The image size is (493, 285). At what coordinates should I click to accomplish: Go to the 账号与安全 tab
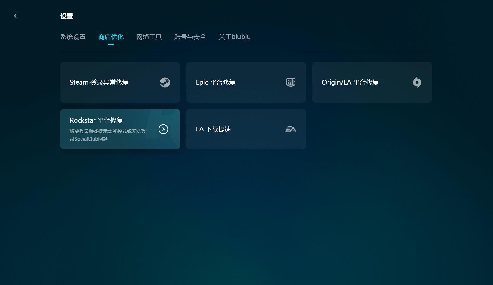pos(190,37)
